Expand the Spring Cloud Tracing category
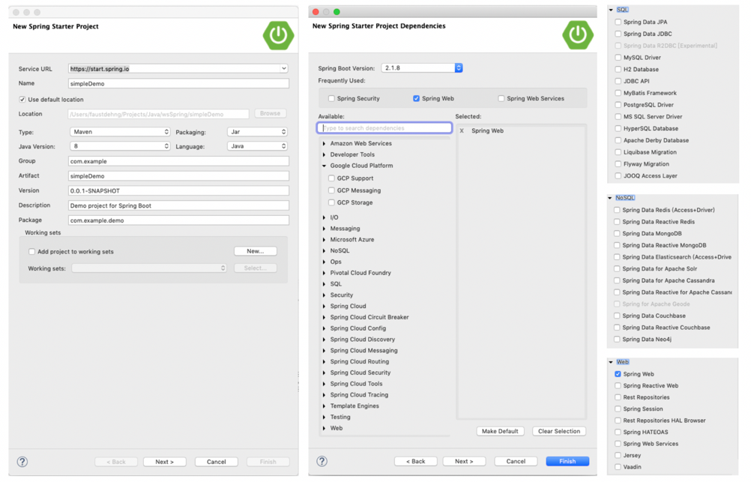Viewport: 751px width, 482px height. pos(325,395)
